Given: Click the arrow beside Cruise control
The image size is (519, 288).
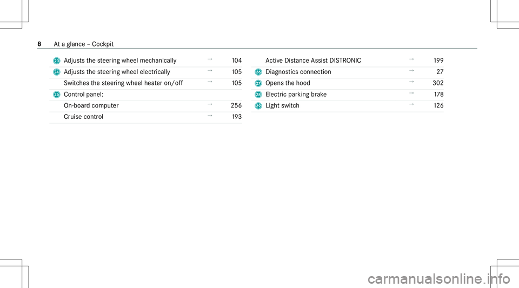Looking at the screenshot, I should (210, 116).
